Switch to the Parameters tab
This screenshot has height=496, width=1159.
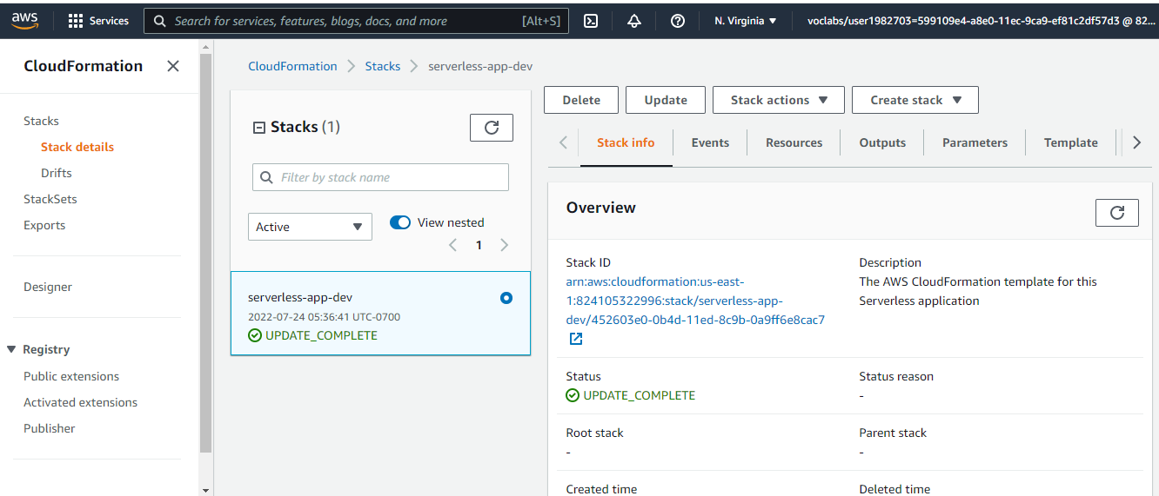975,142
